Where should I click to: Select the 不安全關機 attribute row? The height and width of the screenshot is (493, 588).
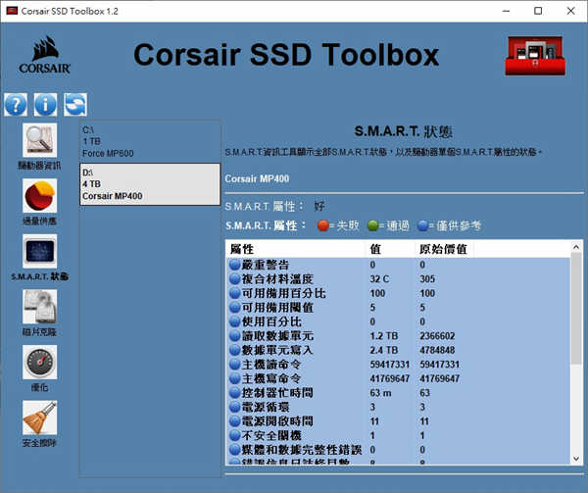(x=399, y=435)
